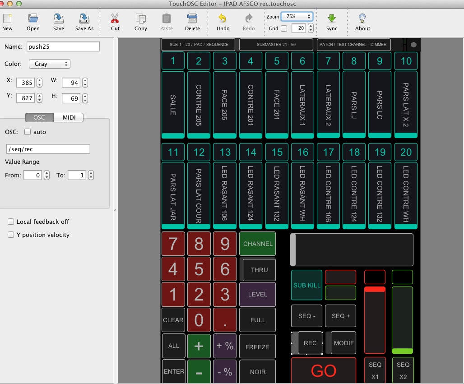Click the red GO button
The height and width of the screenshot is (384, 464).
pyautogui.click(x=323, y=370)
